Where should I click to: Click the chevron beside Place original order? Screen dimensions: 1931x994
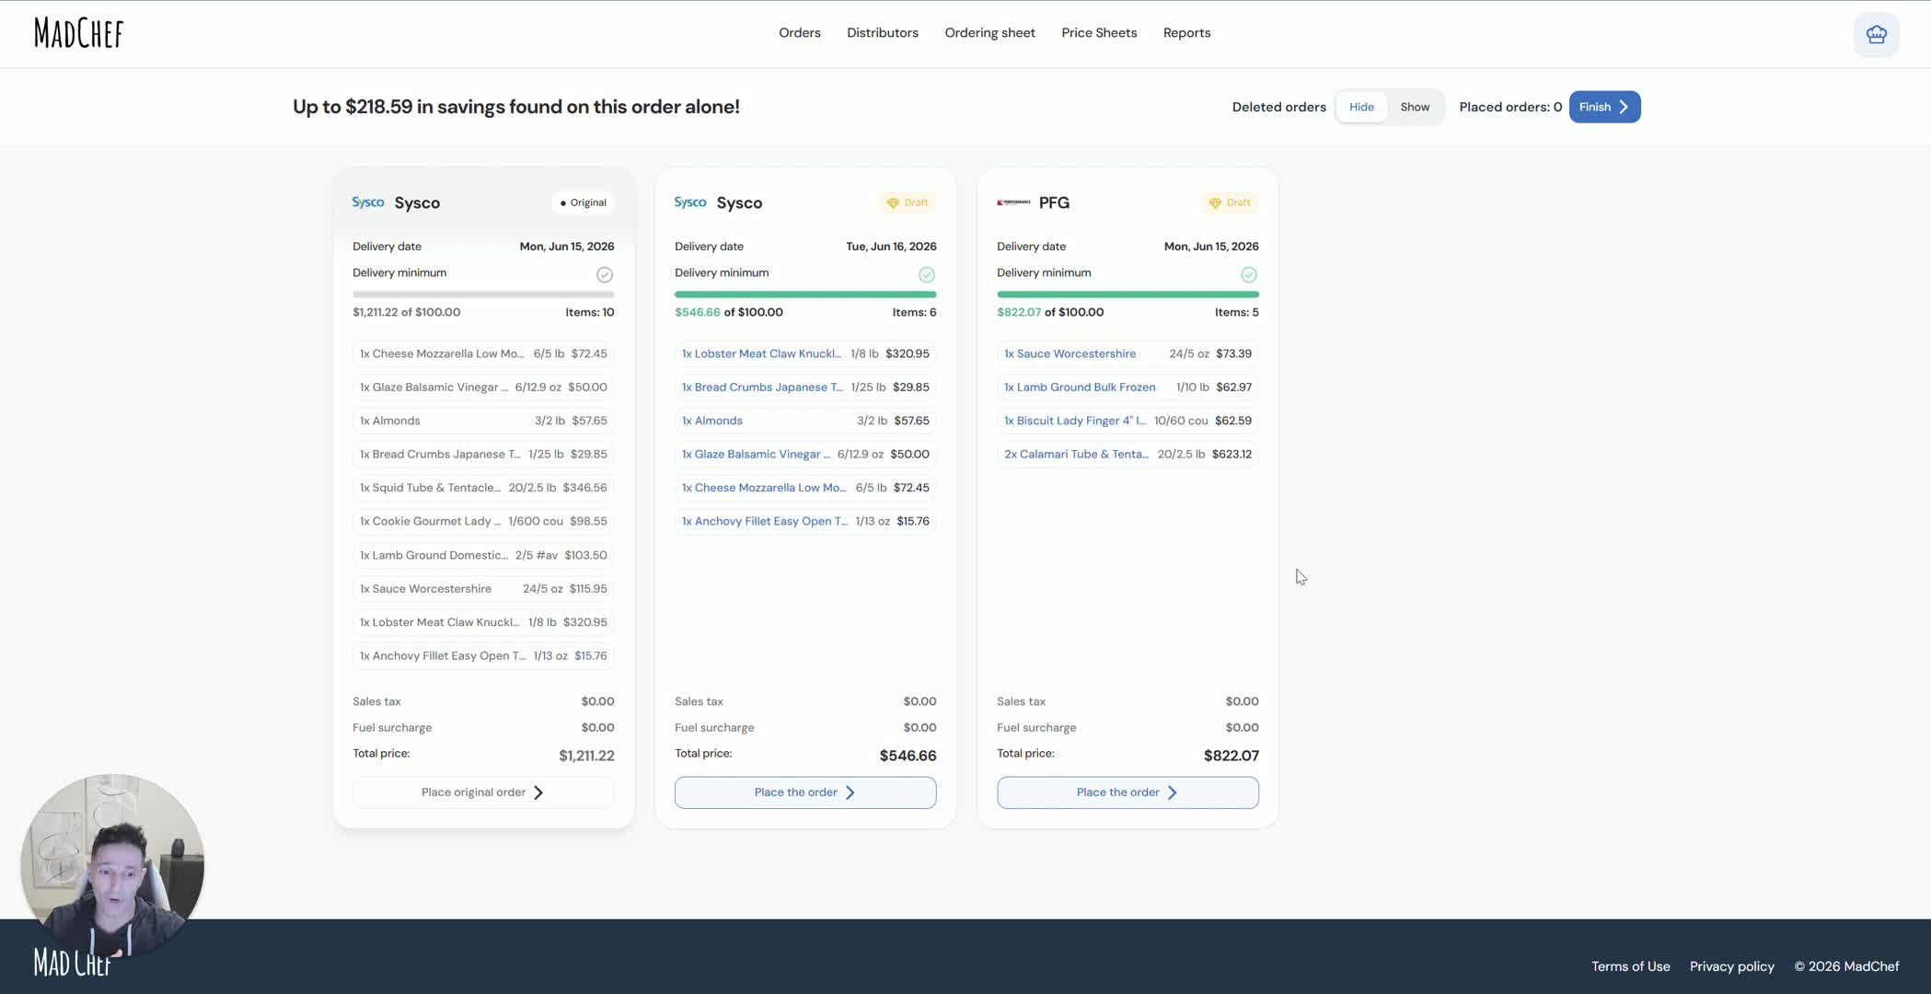538,792
